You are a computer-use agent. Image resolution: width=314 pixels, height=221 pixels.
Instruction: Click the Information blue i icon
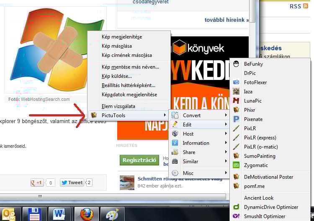pos(175,143)
